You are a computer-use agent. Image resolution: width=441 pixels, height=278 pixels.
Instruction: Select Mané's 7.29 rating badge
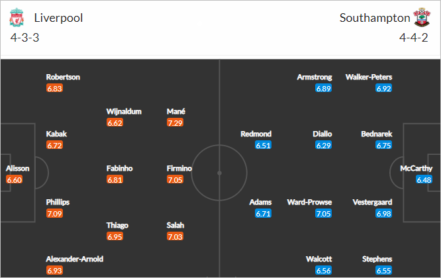coord(175,122)
